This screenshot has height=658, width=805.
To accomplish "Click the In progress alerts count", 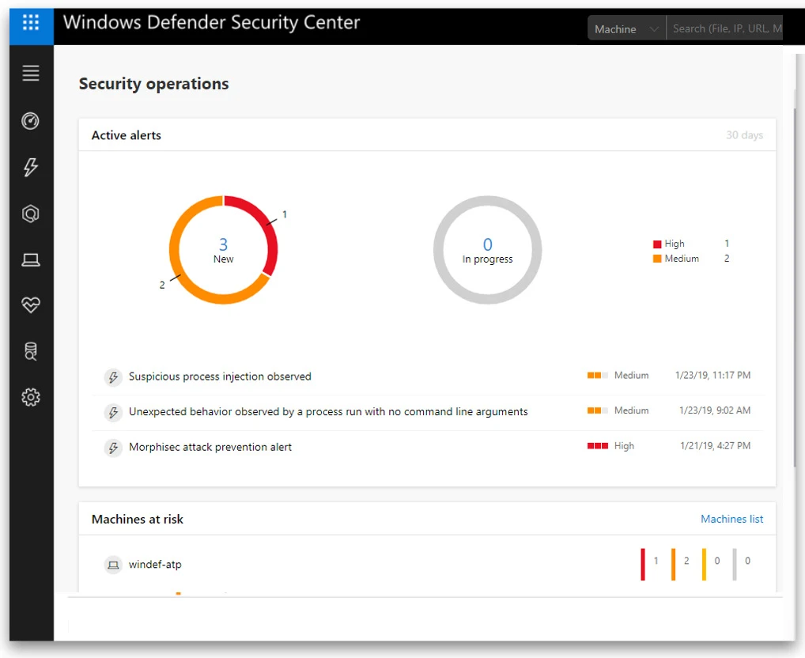I will [x=487, y=245].
